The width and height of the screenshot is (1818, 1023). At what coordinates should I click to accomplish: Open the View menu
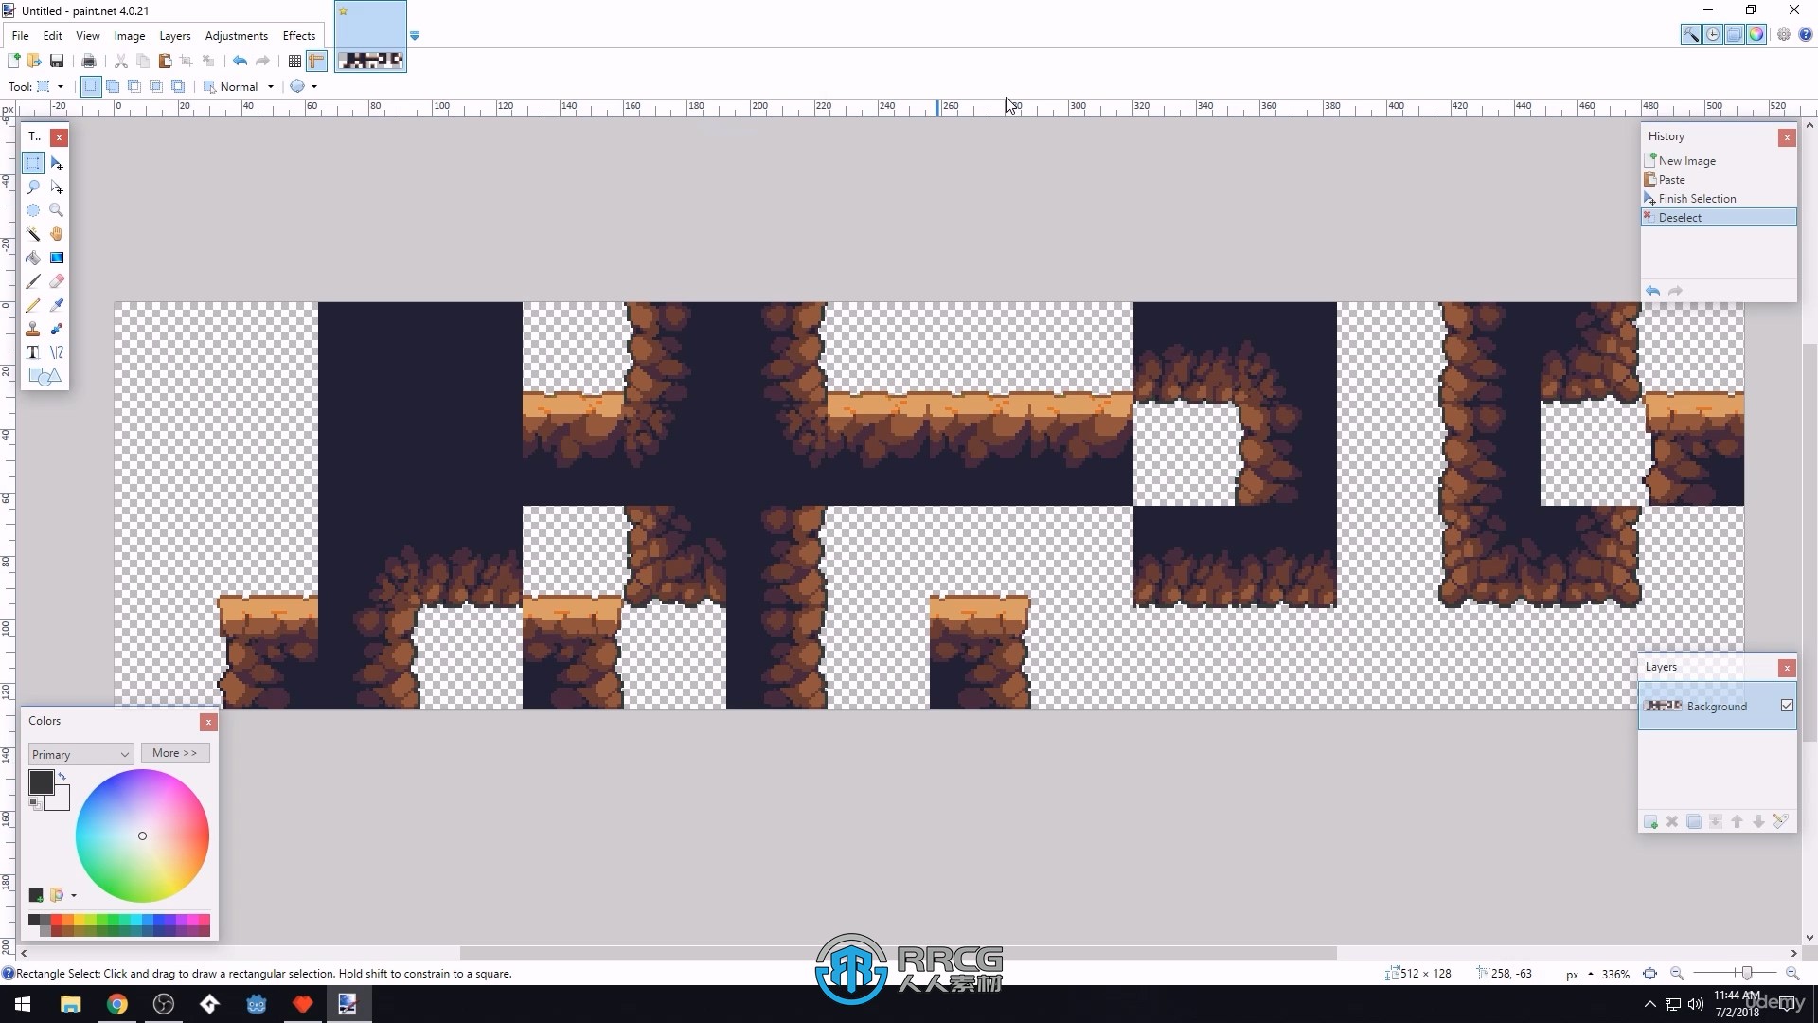[88, 36]
